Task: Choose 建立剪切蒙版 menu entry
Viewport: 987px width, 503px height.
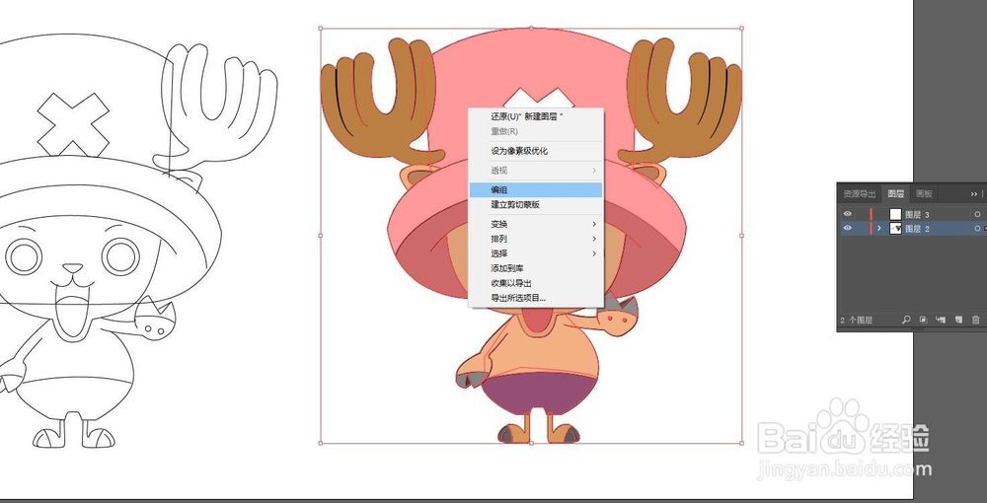Action: [536, 205]
